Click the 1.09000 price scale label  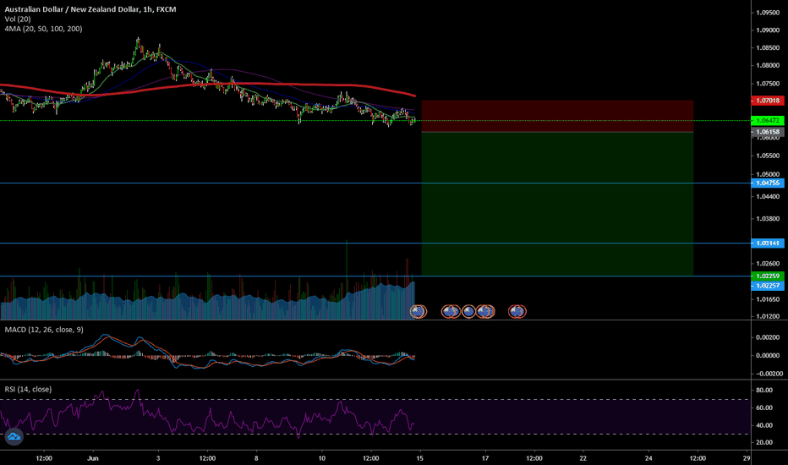[x=768, y=30]
